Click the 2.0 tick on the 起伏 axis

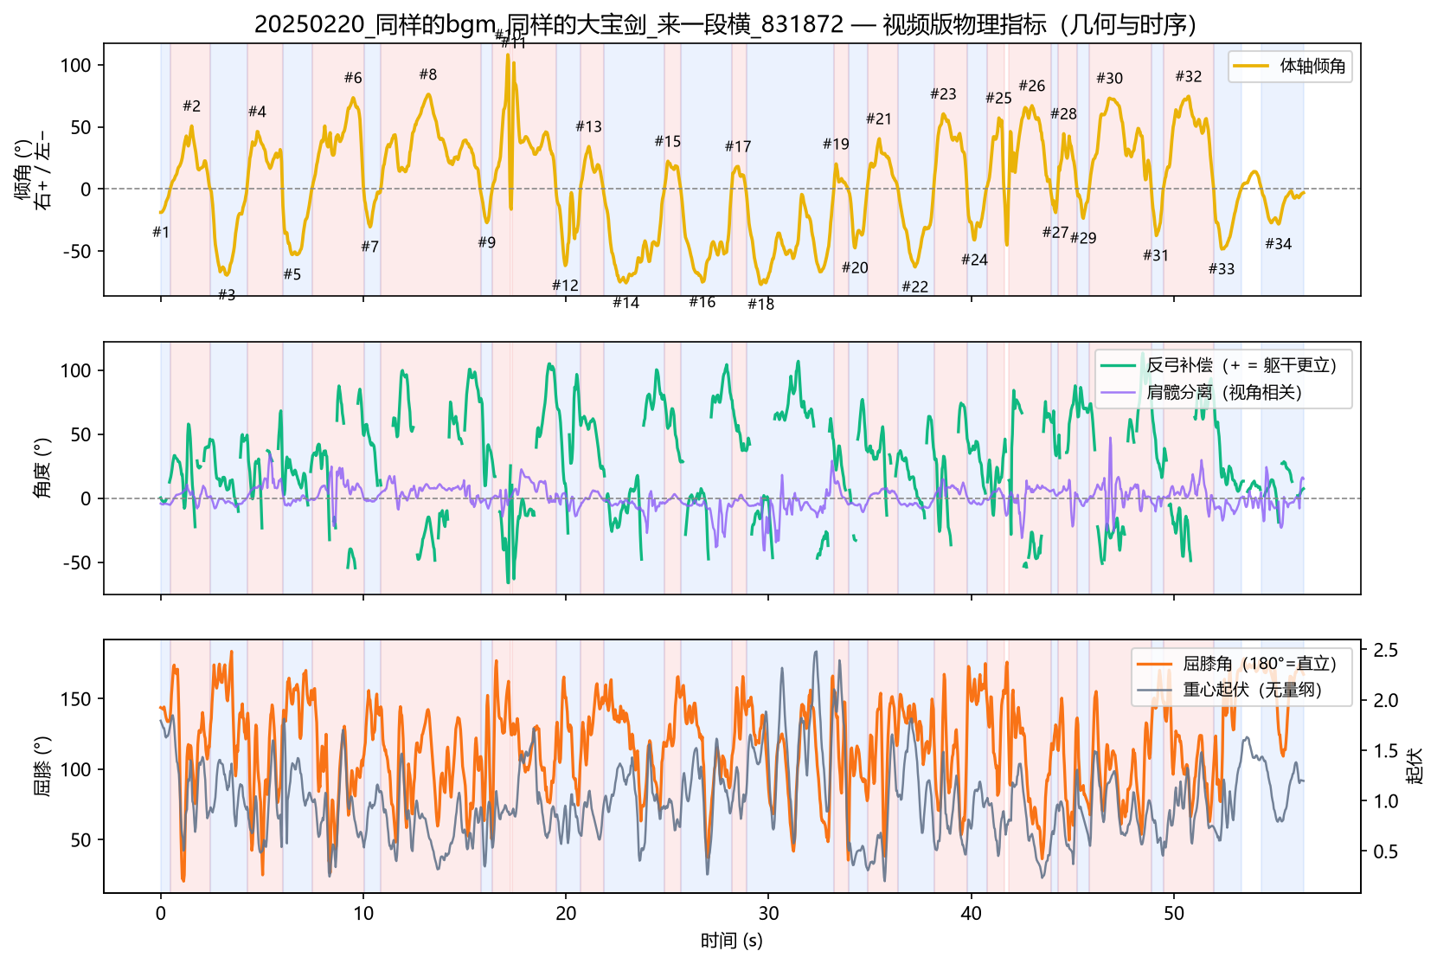point(1385,700)
